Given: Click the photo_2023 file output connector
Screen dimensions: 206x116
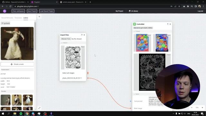Looking at the screenshot, I should [88, 78].
